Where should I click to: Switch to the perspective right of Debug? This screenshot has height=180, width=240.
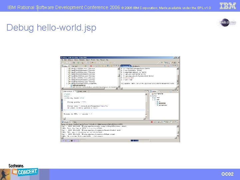pos(174,63)
